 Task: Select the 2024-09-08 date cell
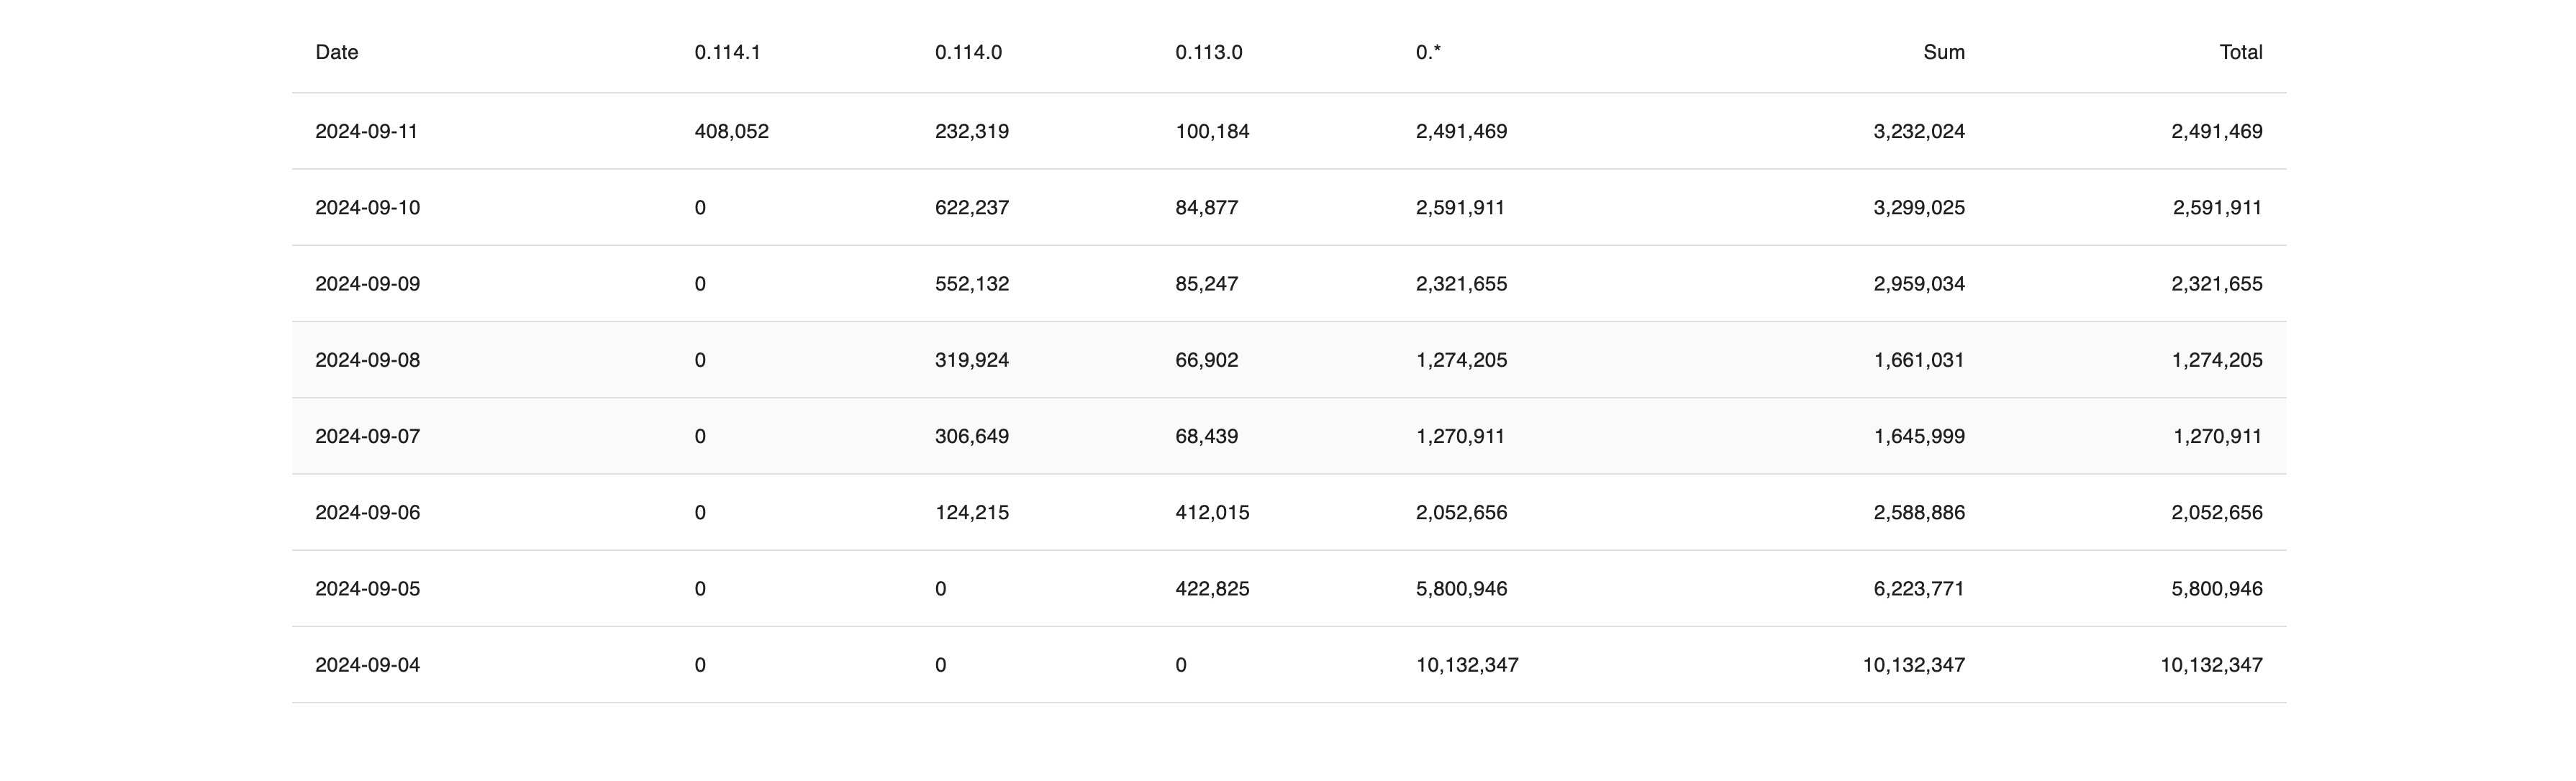[367, 360]
